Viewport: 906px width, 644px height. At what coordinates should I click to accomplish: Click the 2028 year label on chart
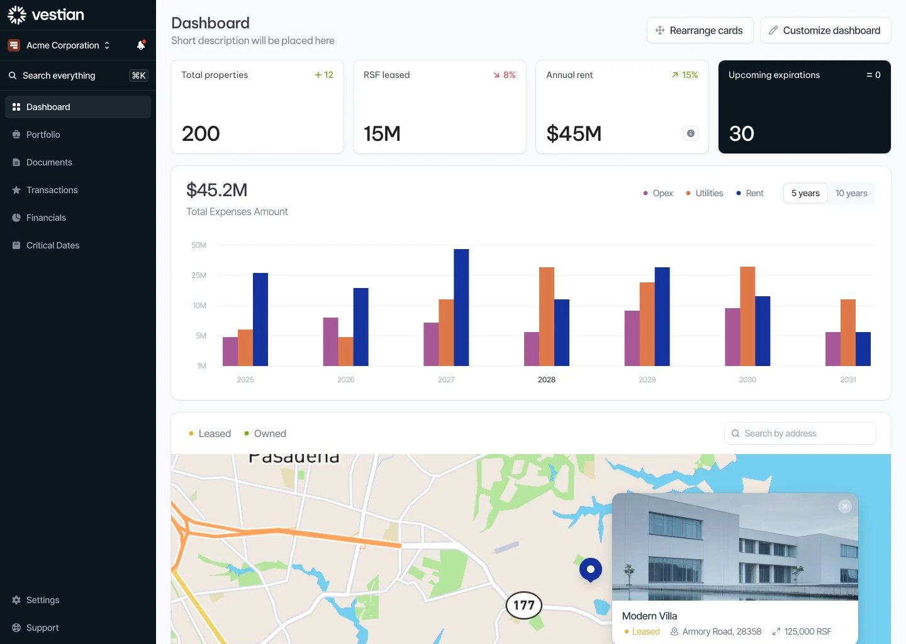coord(547,380)
